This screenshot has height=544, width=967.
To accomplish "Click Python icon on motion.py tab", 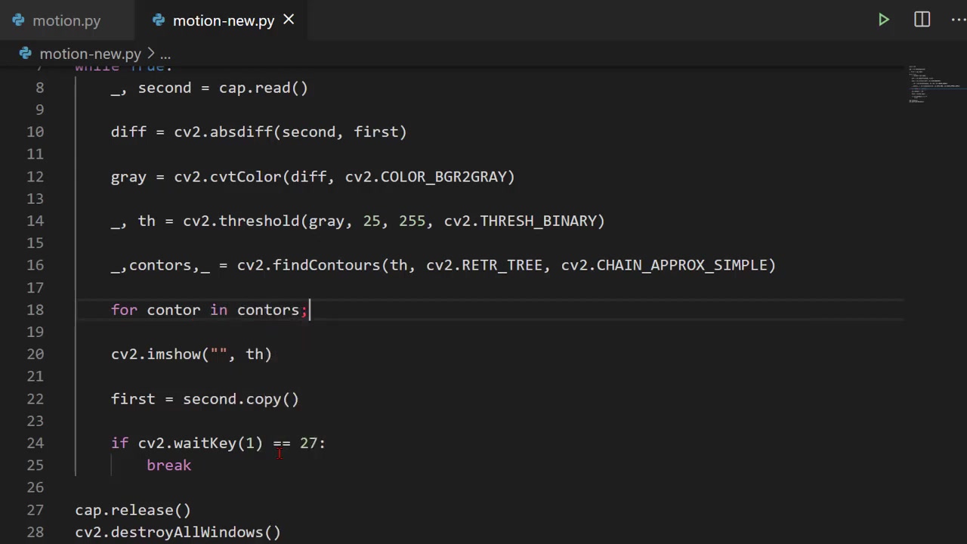I will pos(18,20).
